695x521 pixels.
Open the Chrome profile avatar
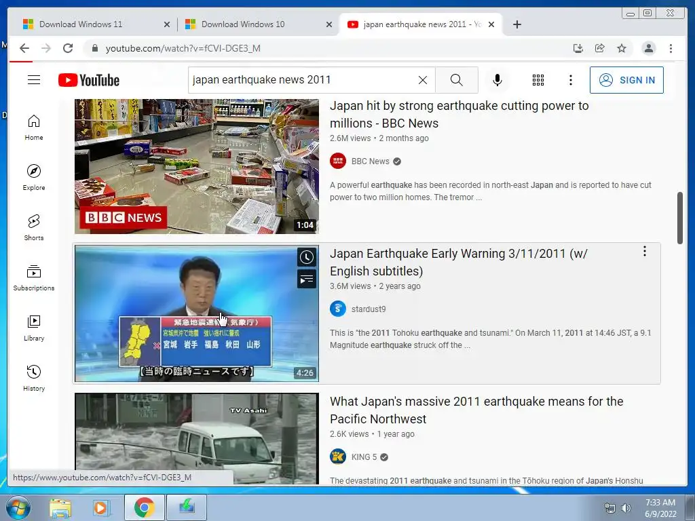click(648, 48)
